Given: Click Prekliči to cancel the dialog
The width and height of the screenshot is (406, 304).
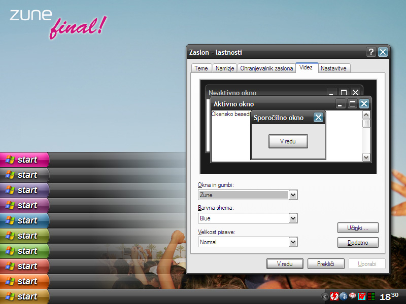Looking at the screenshot, I should (x=326, y=264).
